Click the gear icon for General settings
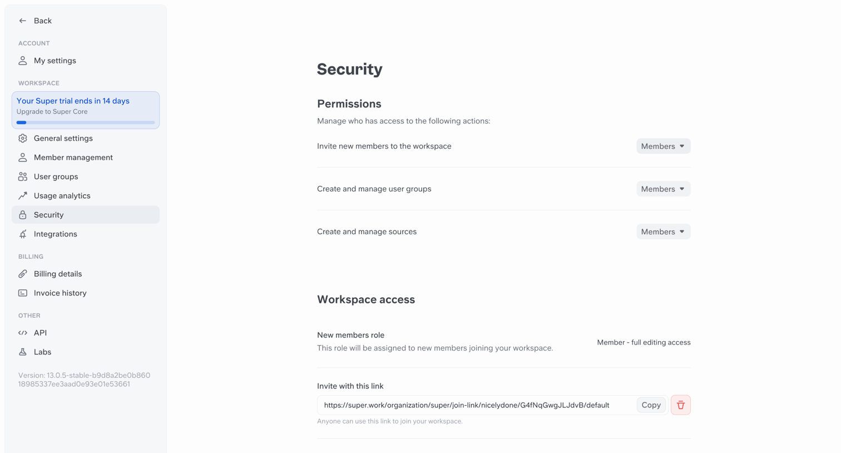Viewport: 841px width, 453px height. pyautogui.click(x=23, y=138)
